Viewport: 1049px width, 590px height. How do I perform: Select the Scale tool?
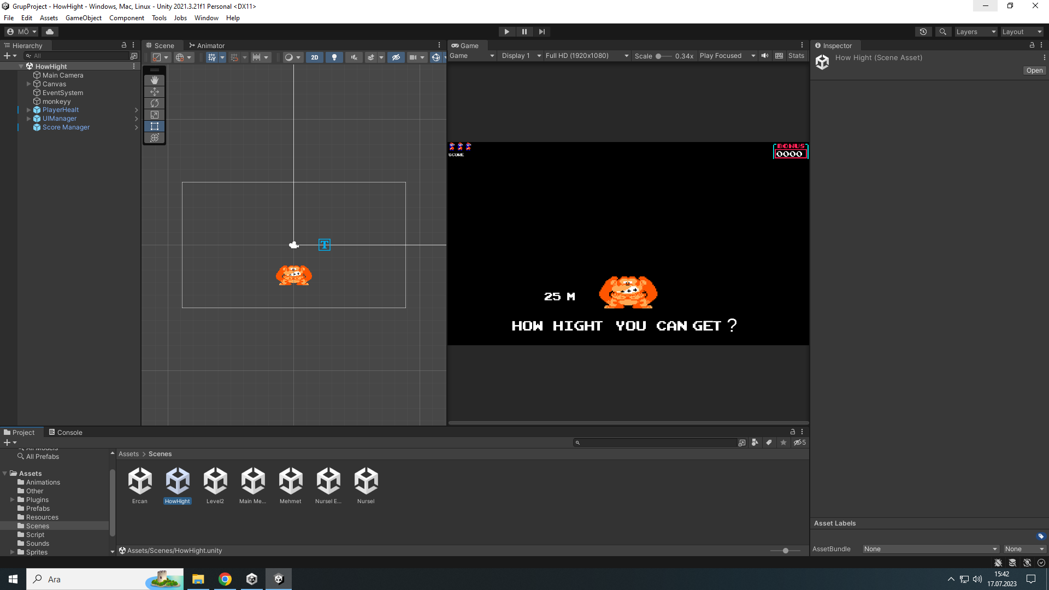(155, 115)
